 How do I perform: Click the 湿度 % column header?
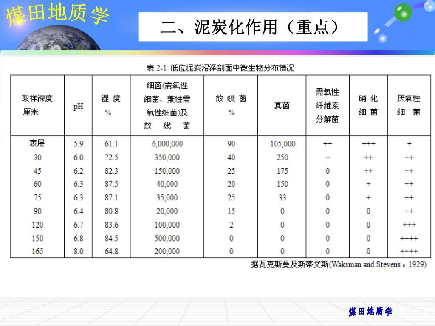point(111,105)
